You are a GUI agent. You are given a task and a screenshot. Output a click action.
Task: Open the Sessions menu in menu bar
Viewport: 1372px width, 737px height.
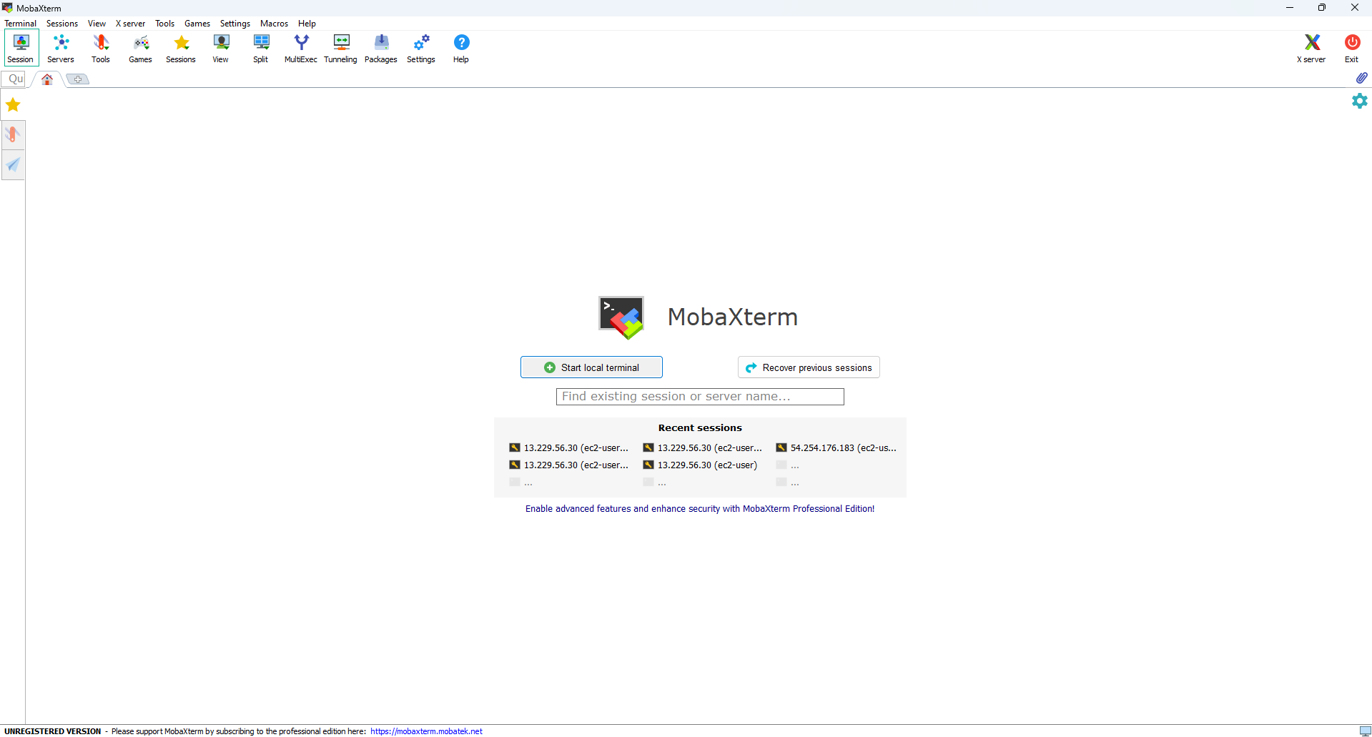pos(62,24)
